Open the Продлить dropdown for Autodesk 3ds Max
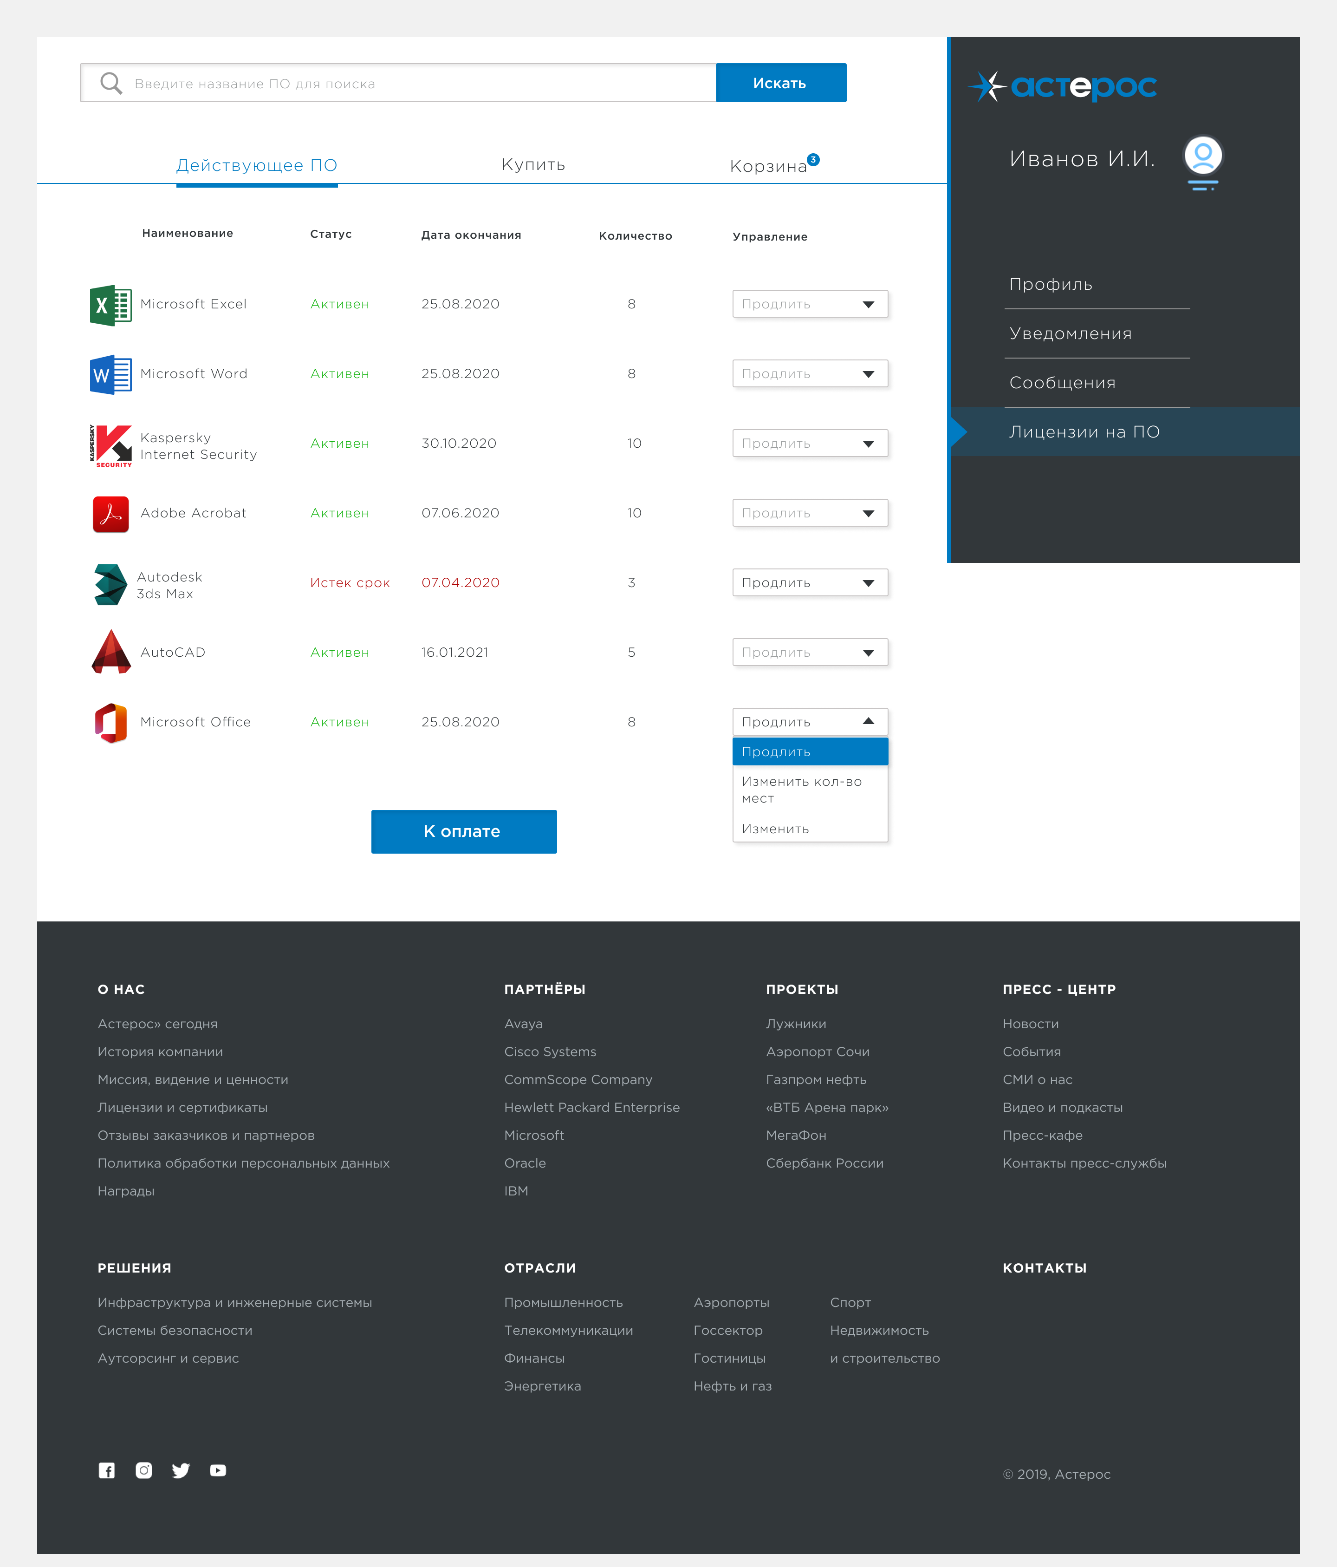The width and height of the screenshot is (1337, 1567). [x=810, y=582]
